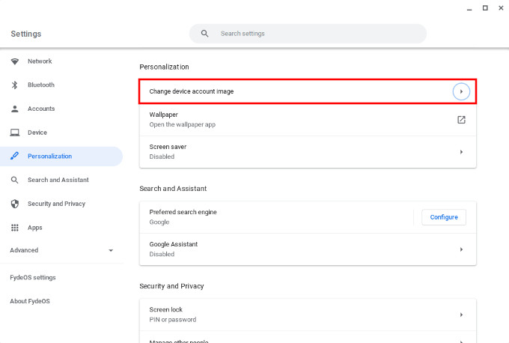Maximize the Settings window
The height and width of the screenshot is (343, 509).
[485, 8]
